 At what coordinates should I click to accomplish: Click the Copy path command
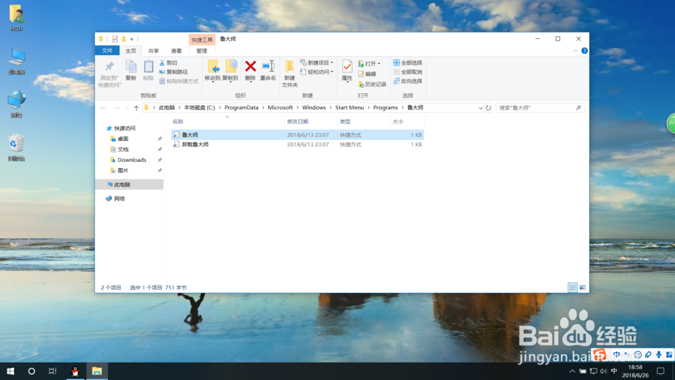click(x=173, y=72)
